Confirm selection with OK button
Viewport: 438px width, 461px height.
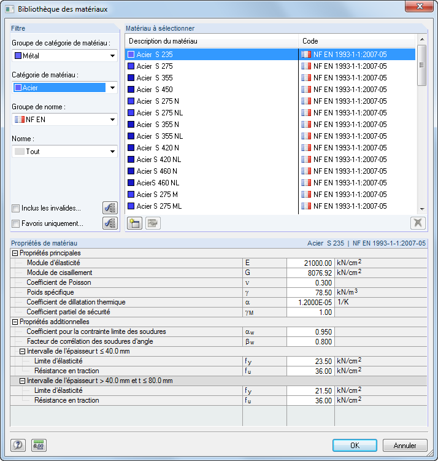[x=355, y=445]
